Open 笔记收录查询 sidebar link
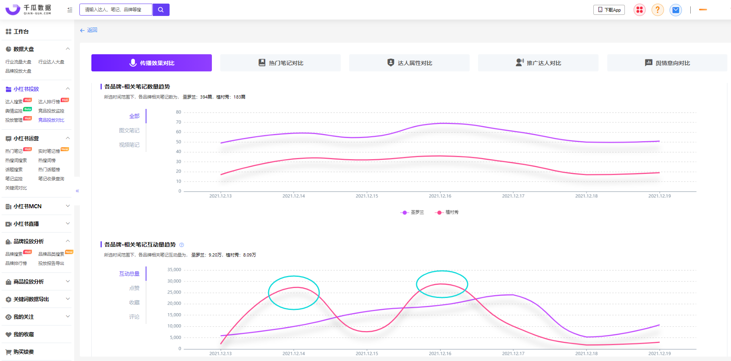Image resolution: width=731 pixels, height=361 pixels. 51,179
